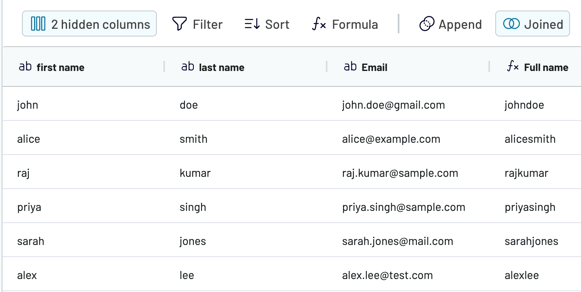This screenshot has height=292, width=581.
Task: Click the Append dataset icon
Action: (x=427, y=24)
